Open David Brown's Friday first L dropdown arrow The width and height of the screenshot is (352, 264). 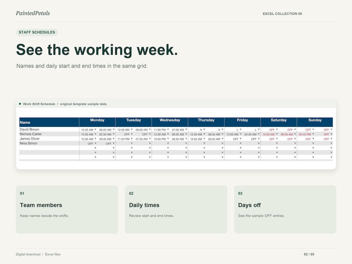(241, 130)
